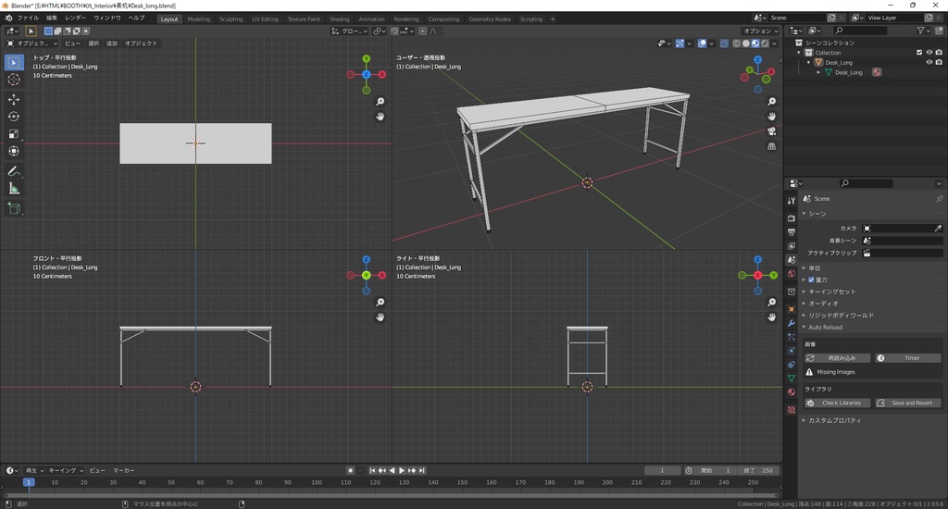
Task: Choose the Measure tool
Action: click(14, 189)
